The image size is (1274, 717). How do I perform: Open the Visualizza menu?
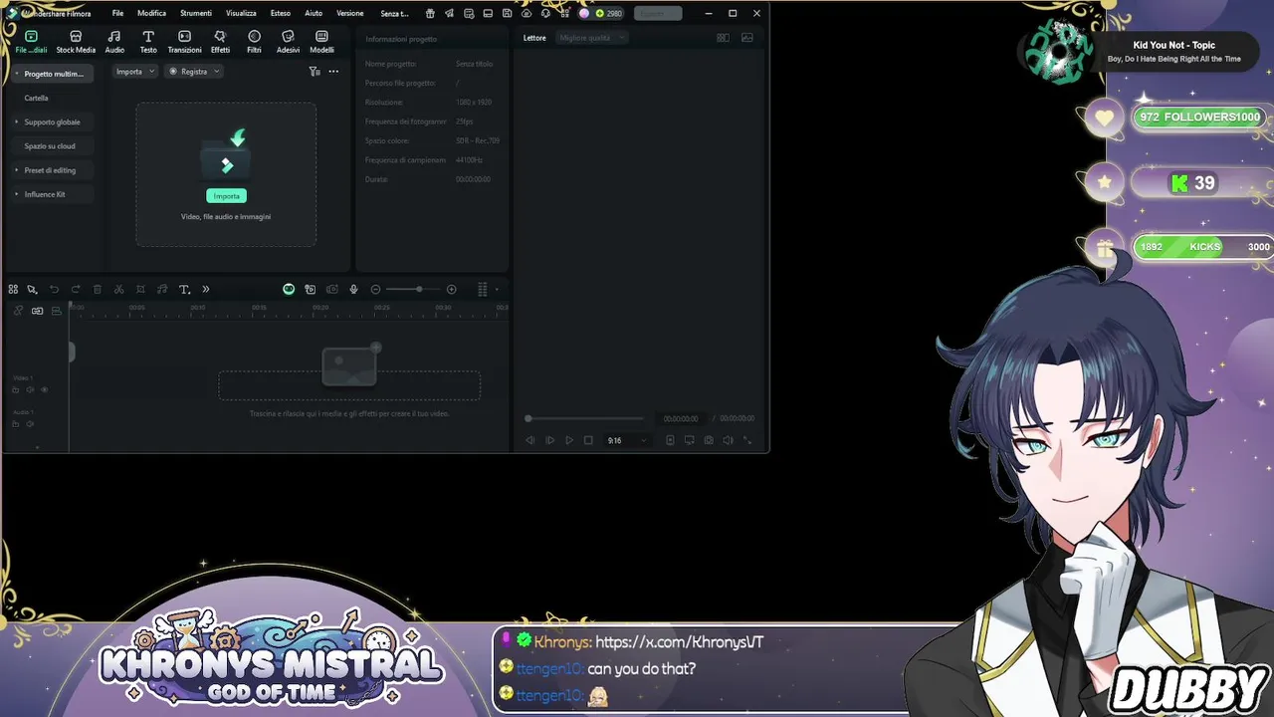(241, 13)
